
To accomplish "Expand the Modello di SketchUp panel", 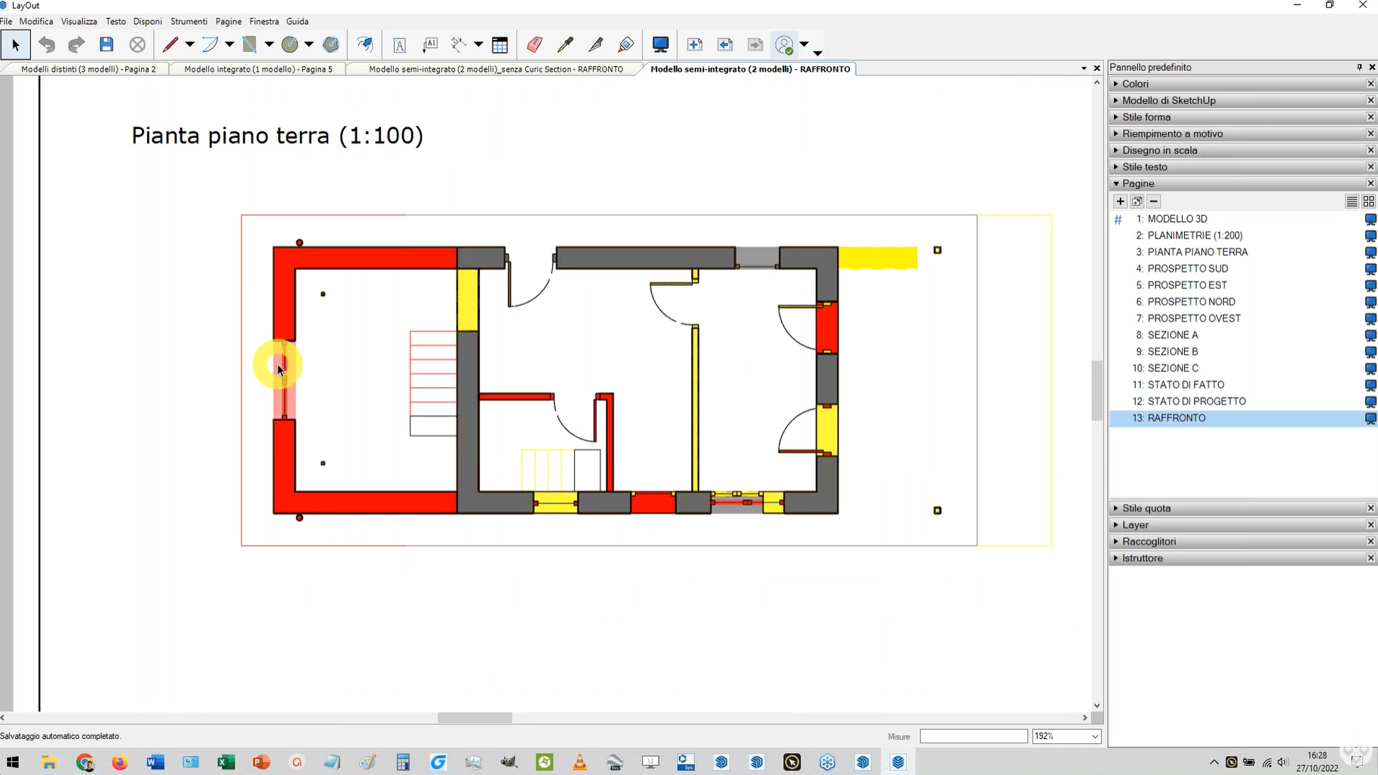I will pos(1168,100).
